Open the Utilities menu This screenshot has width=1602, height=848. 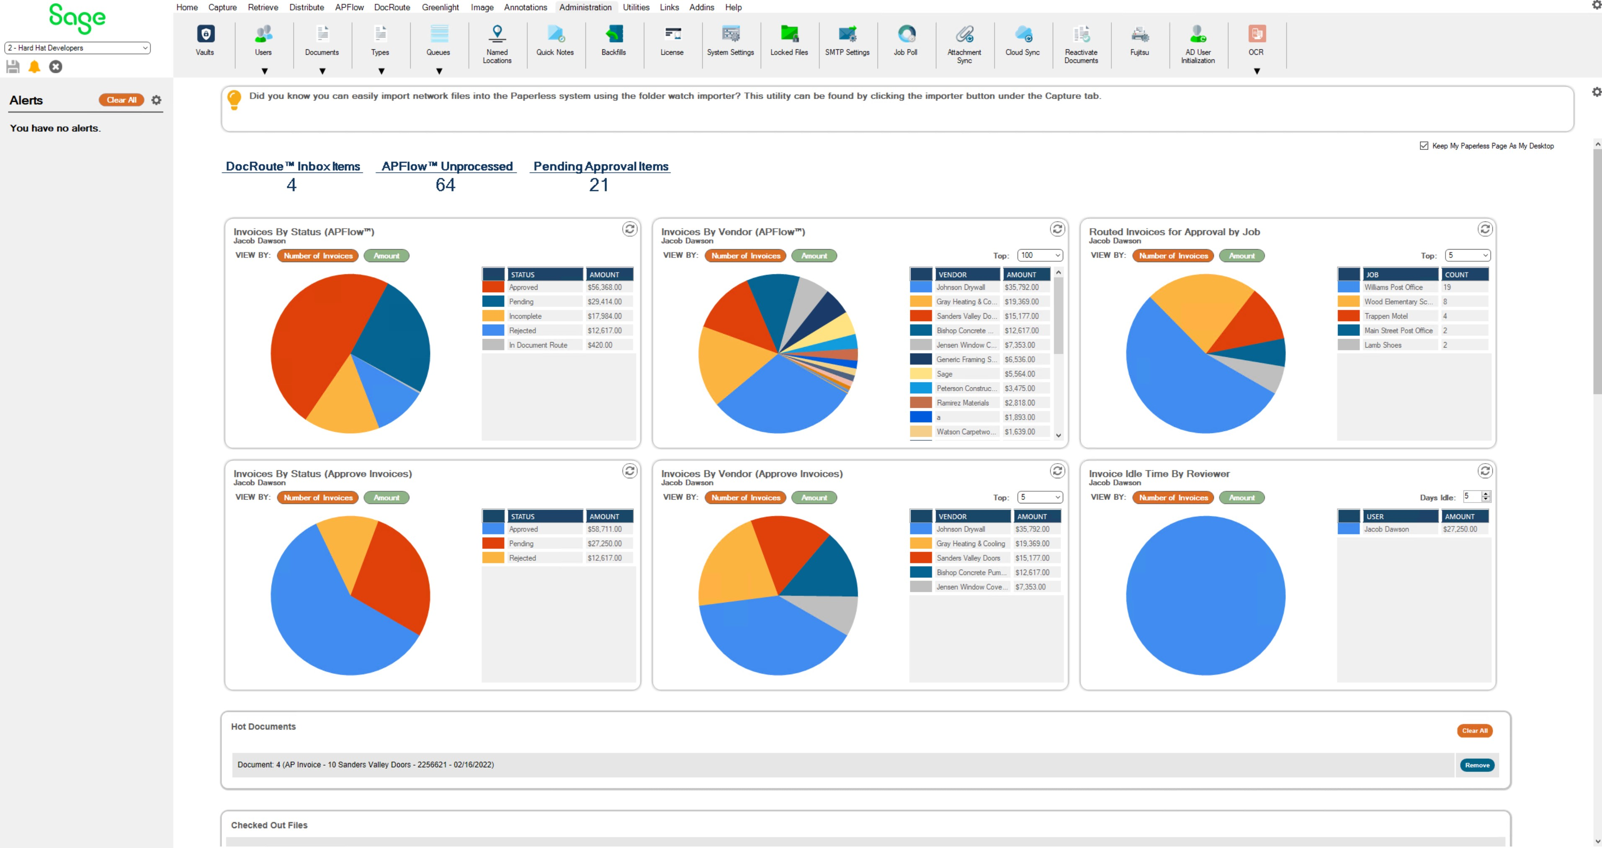[636, 8]
